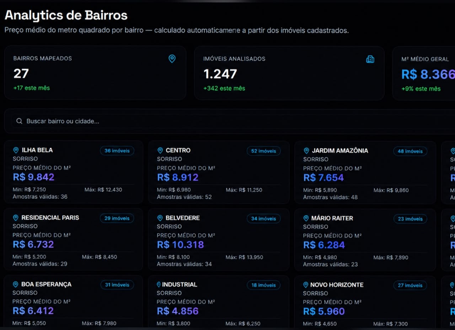Select the NOVO HORIZONTE neighborhood title

click(337, 285)
